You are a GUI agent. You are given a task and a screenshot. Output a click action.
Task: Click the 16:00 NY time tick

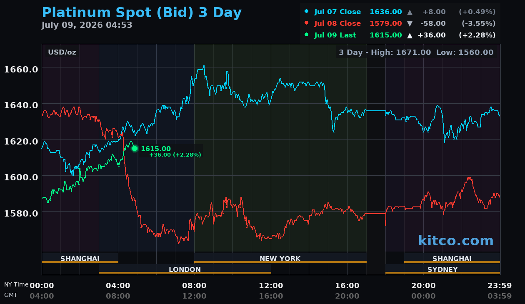coord(347,286)
